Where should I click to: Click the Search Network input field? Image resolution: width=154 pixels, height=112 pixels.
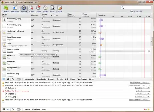136,7
